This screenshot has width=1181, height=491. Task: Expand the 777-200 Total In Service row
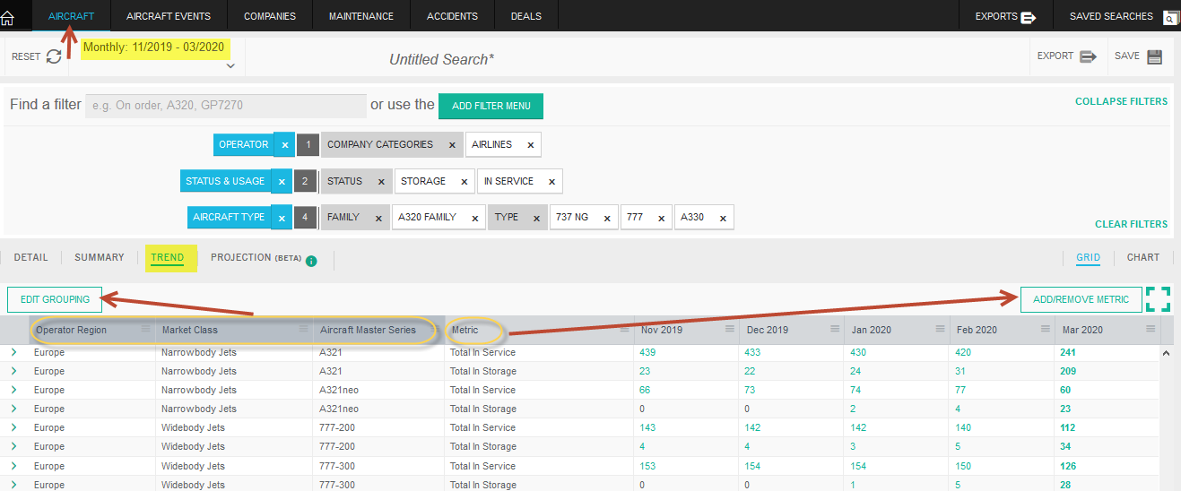[x=13, y=427]
